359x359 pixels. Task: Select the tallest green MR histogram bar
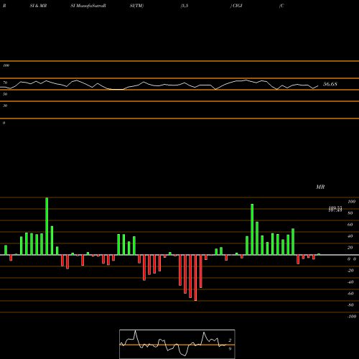point(47,226)
